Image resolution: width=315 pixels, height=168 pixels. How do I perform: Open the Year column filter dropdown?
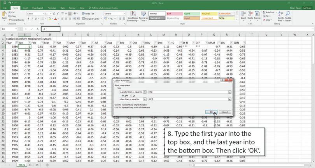coord(16,43)
